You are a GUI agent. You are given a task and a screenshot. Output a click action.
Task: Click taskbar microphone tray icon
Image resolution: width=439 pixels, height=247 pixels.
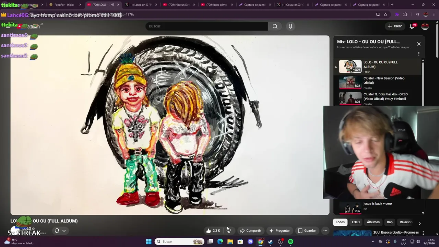pos(395,242)
